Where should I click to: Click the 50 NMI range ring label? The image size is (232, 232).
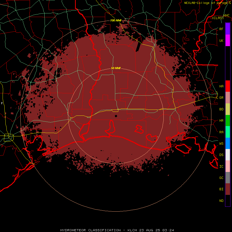[116, 68]
